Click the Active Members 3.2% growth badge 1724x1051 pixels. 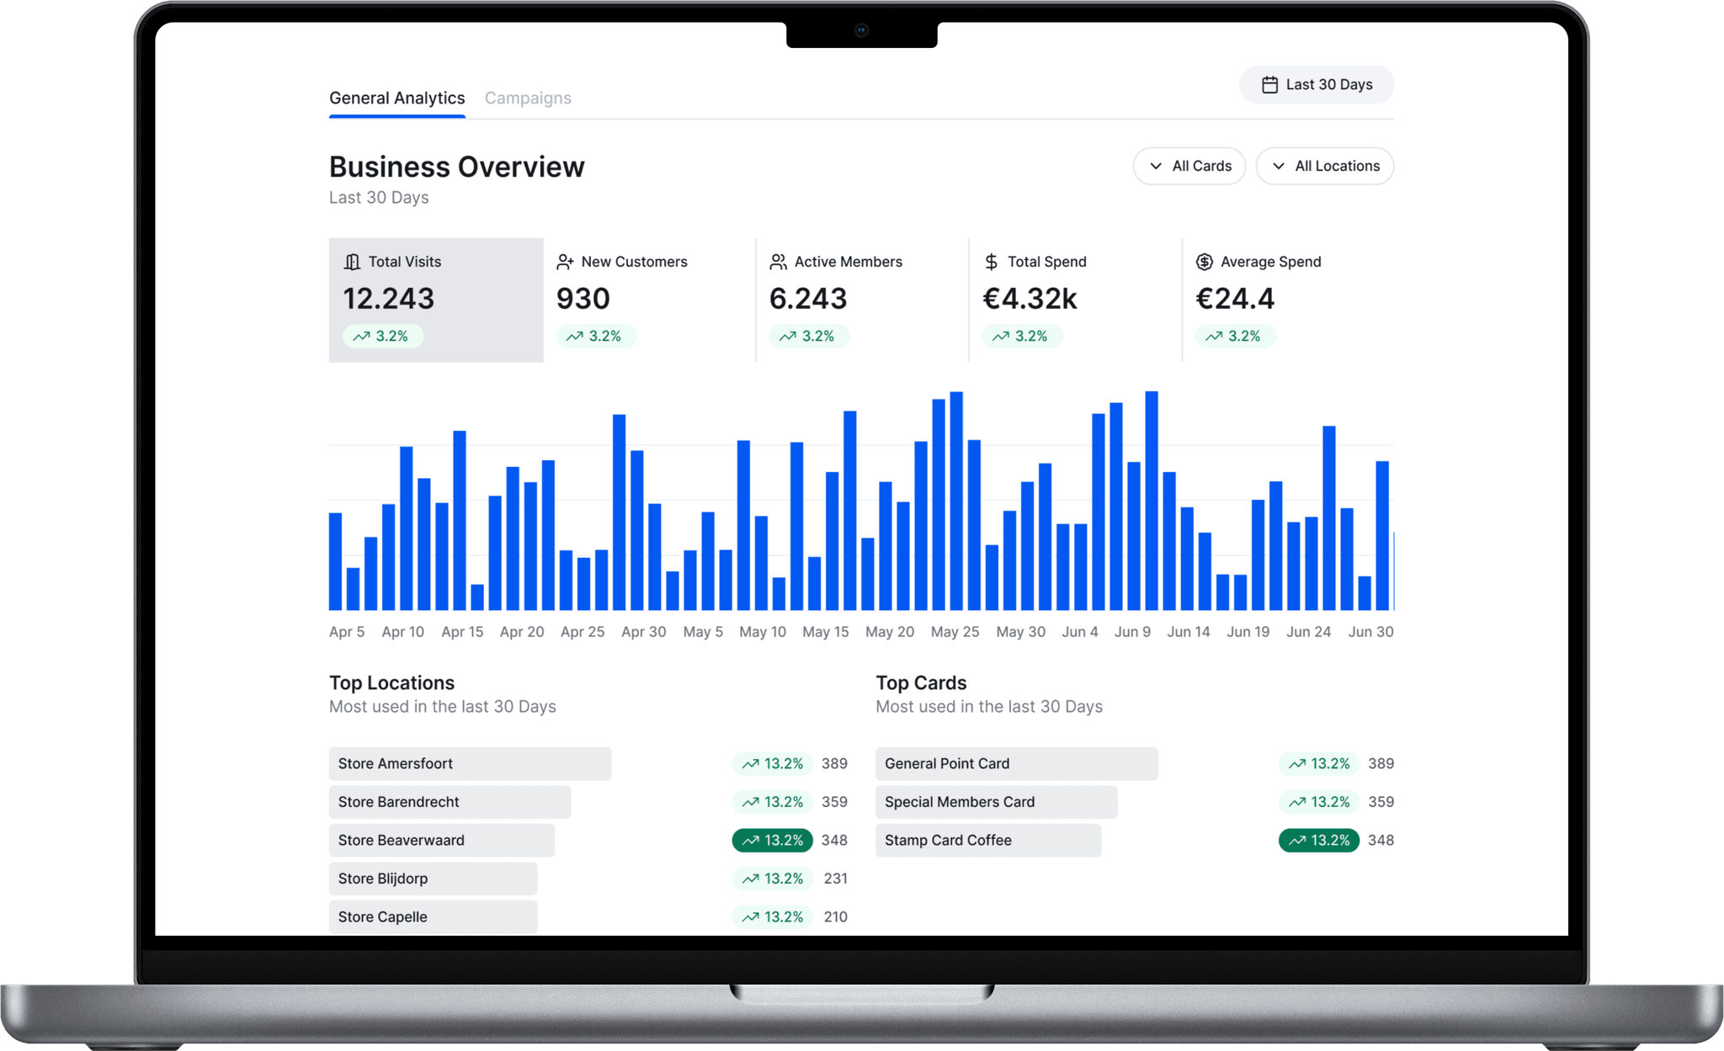[808, 337]
